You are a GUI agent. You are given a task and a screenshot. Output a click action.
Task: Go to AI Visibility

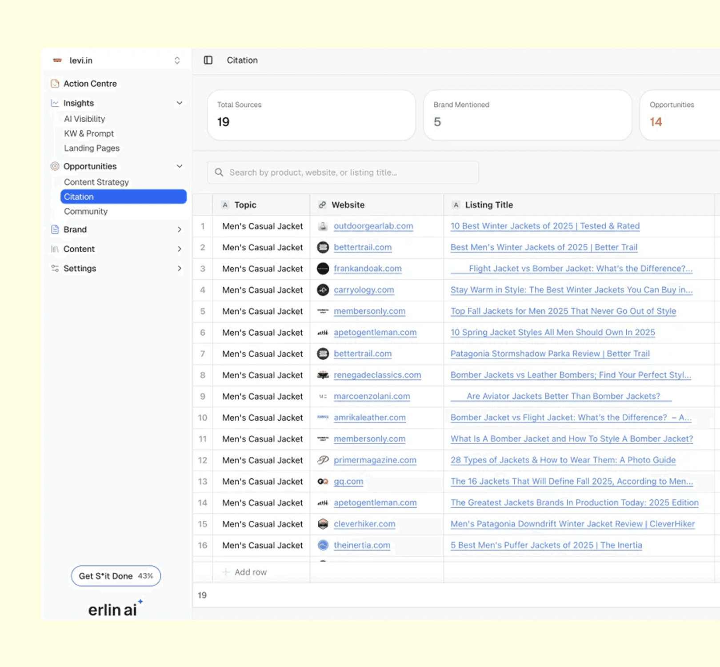[x=84, y=119]
